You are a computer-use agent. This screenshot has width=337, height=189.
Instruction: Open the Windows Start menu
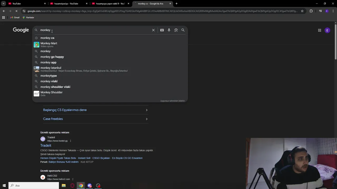4,186
